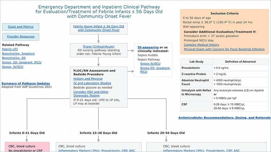Click Infants 0-21 Days Old heading
The width and height of the screenshot is (271, 152).
pyautogui.click(x=27, y=133)
